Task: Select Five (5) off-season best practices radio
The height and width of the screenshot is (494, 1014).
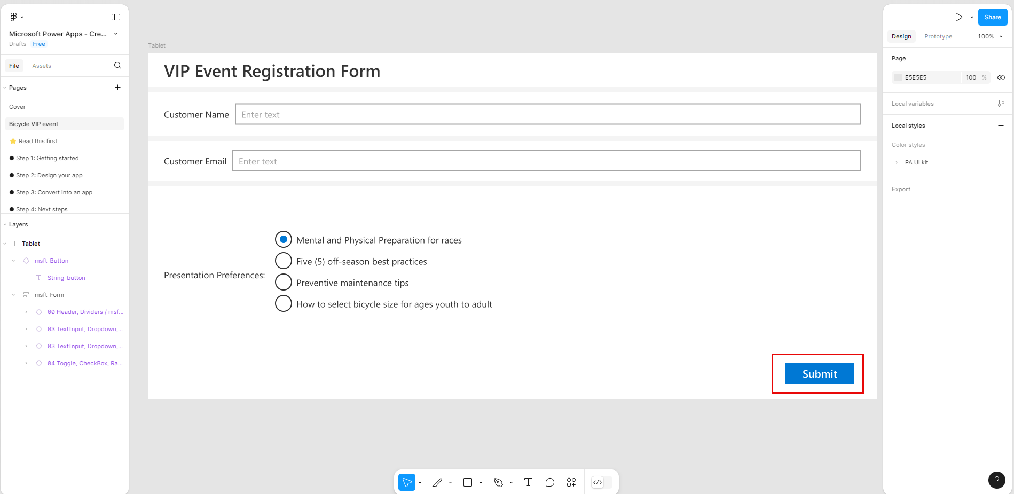Action: coord(284,261)
